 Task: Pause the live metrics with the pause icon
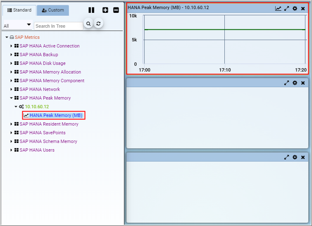pyautogui.click(x=91, y=10)
